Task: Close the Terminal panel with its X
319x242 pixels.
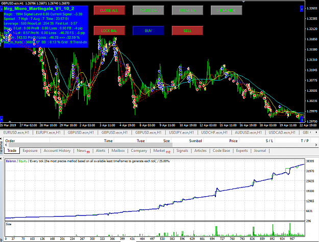Action: 1,139
